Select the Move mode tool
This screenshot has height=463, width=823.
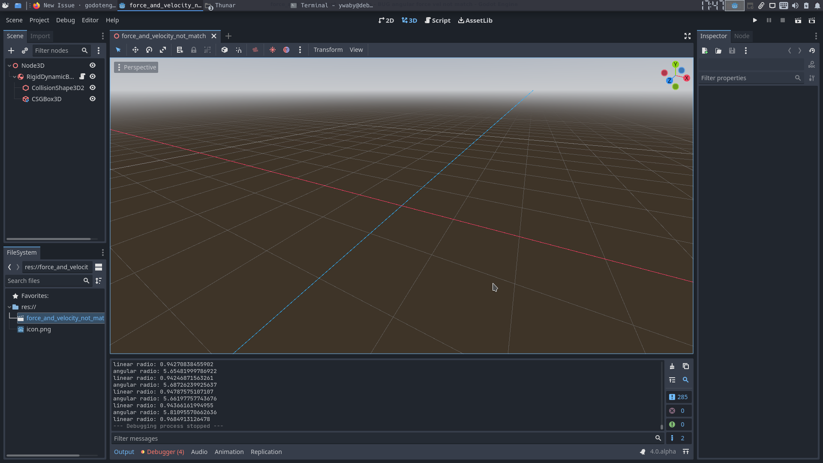coord(135,50)
